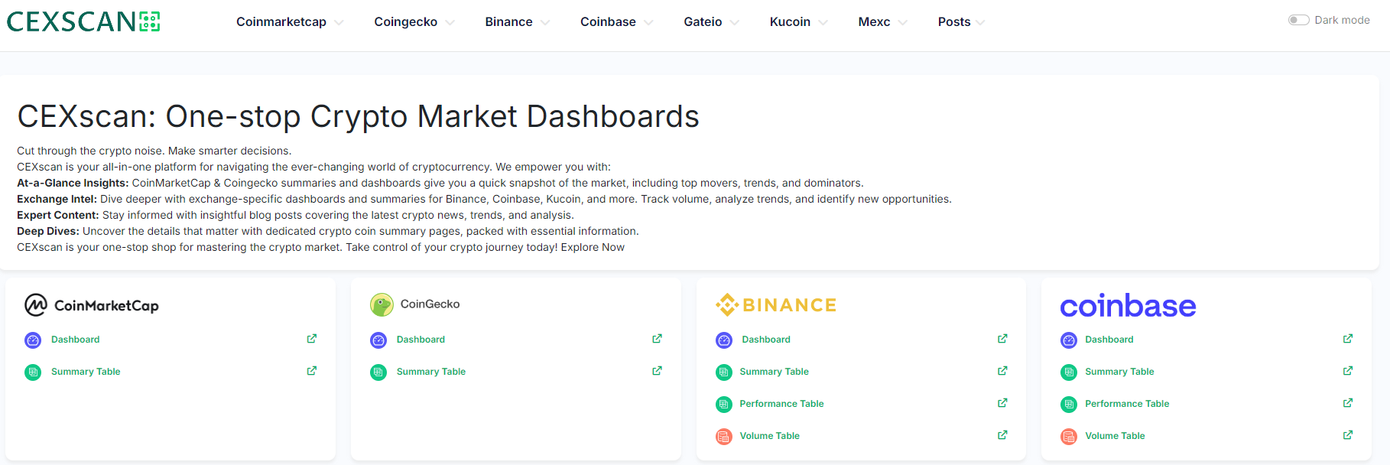Open the Mexc menu

(874, 22)
